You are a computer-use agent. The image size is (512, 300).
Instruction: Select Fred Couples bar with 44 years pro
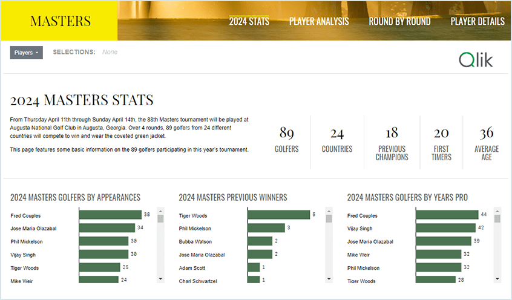point(447,215)
